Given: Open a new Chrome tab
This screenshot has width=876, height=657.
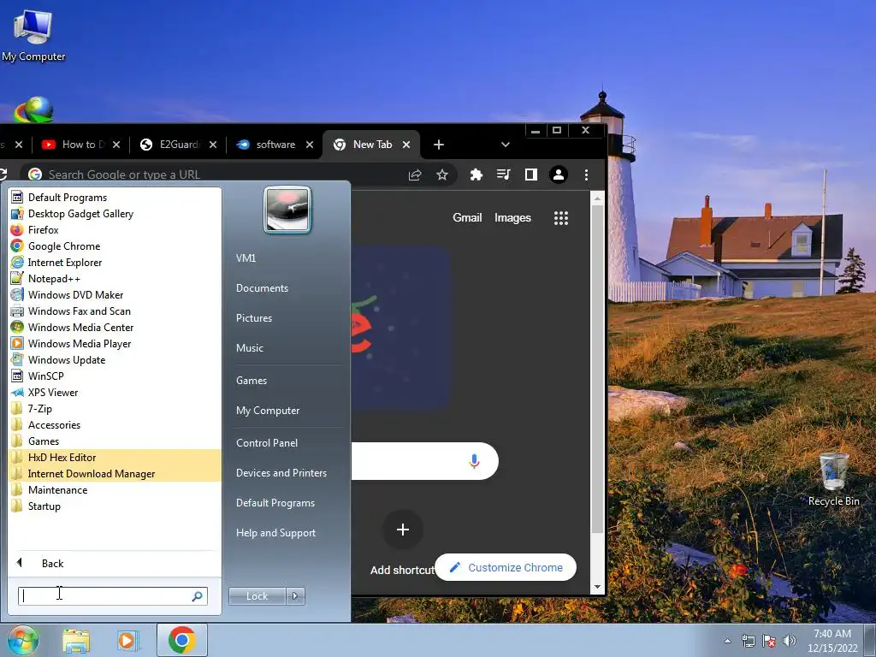Looking at the screenshot, I should 439,145.
